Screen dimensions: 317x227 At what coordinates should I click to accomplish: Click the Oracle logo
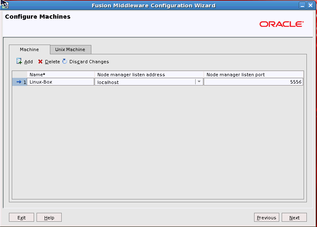point(281,24)
